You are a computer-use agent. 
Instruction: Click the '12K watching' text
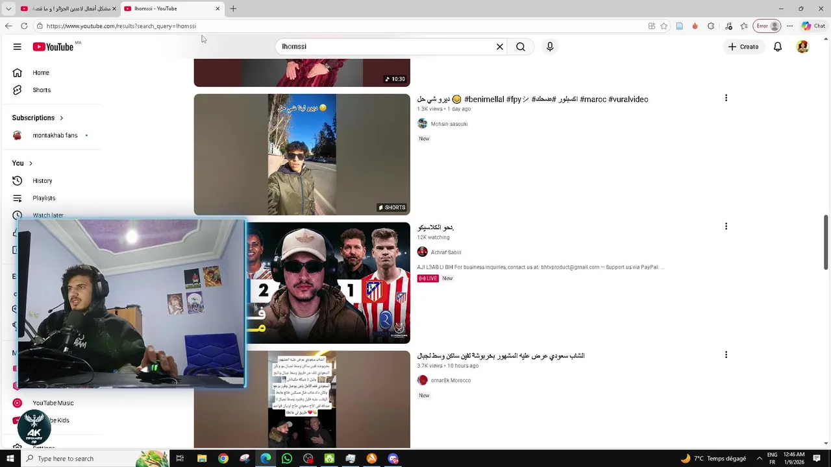click(434, 237)
